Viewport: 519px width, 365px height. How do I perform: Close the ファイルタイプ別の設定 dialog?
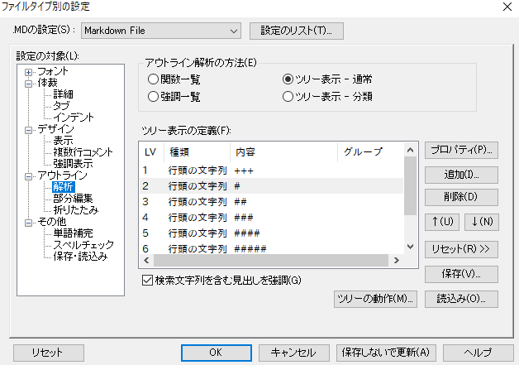pyautogui.click(x=507, y=7)
